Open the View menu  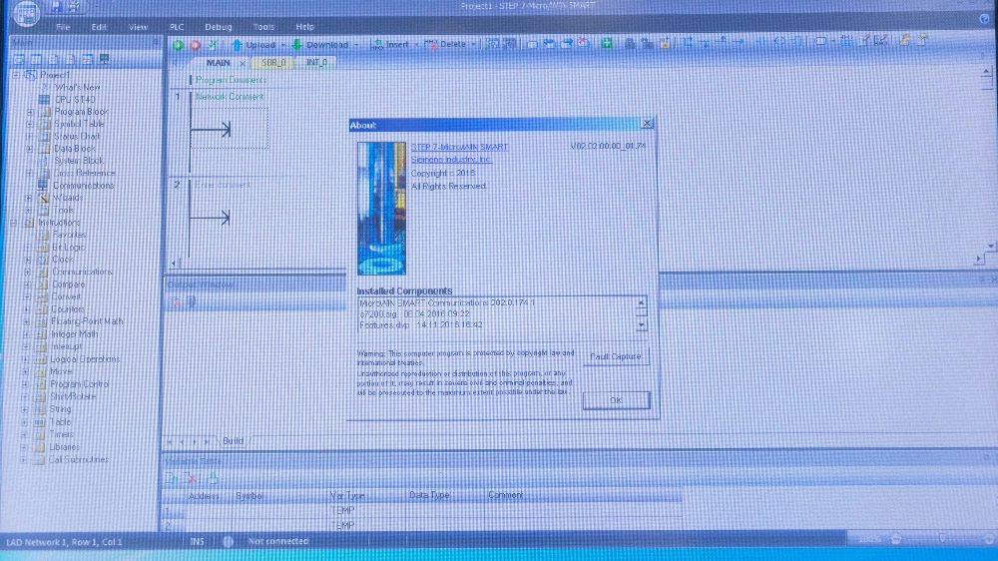click(x=138, y=27)
